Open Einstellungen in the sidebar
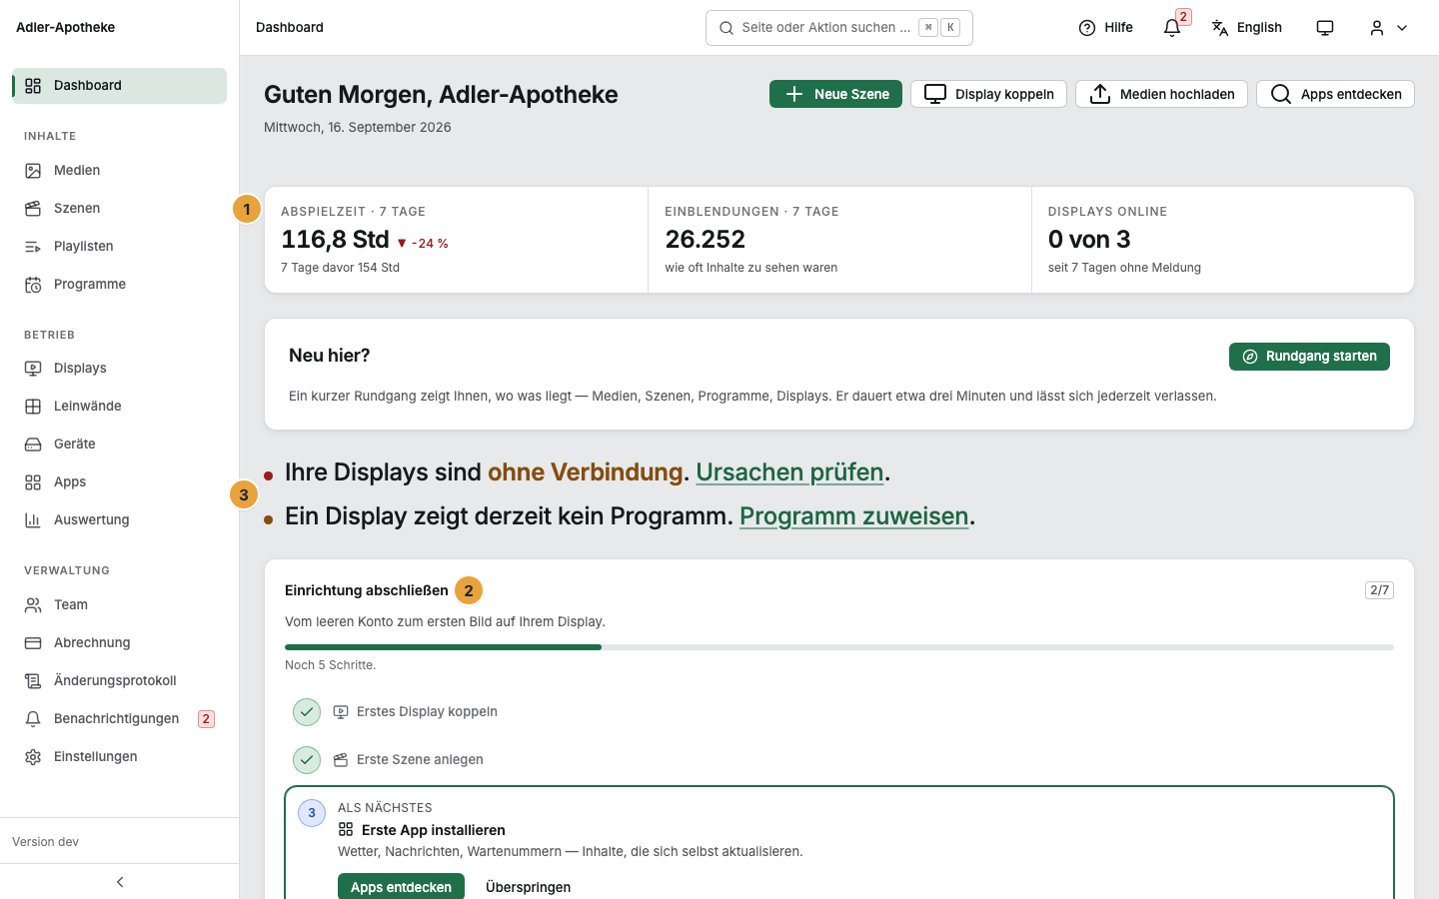1439x899 pixels. pyautogui.click(x=120, y=756)
